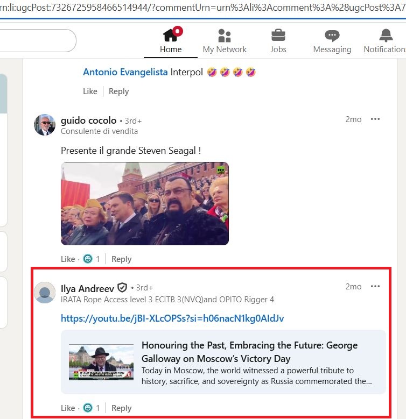Click the '2mo' timestamp on guido's comment
Viewport: 406px width, 419px height.
click(353, 119)
